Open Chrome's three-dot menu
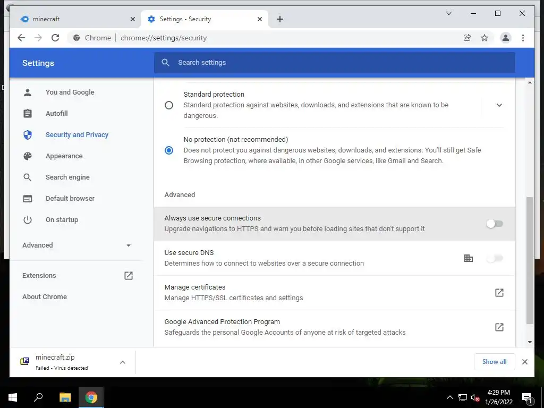This screenshot has width=544, height=408. point(523,38)
